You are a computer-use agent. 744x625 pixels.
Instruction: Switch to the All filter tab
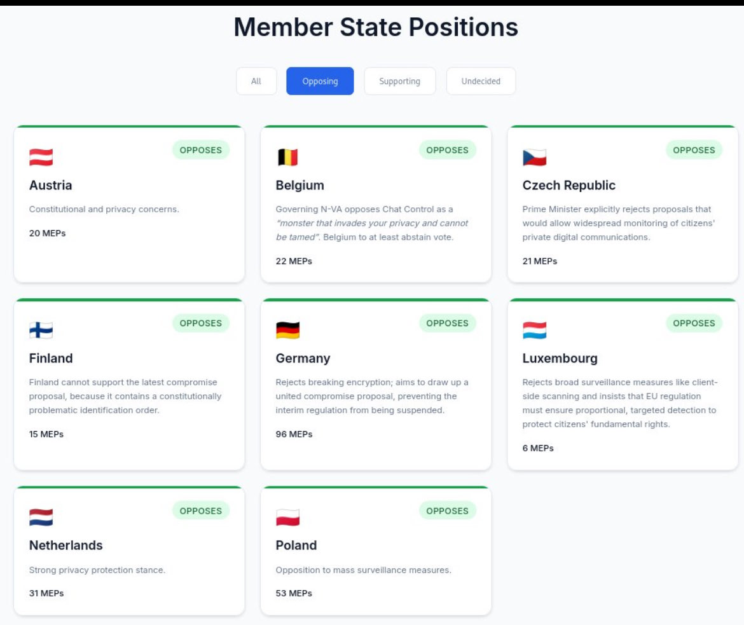[256, 81]
